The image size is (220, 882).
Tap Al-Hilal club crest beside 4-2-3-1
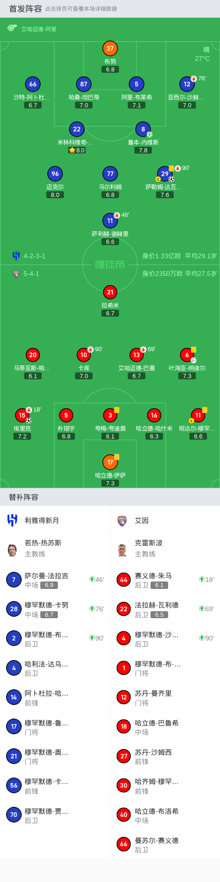(16, 256)
